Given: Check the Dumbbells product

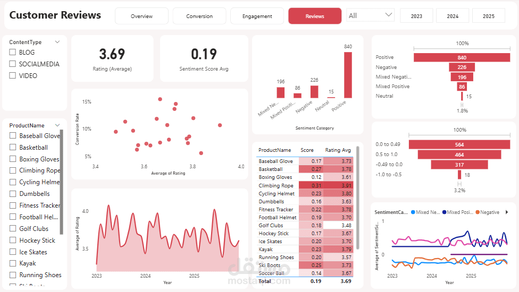Looking at the screenshot, I should pyautogui.click(x=13, y=194).
